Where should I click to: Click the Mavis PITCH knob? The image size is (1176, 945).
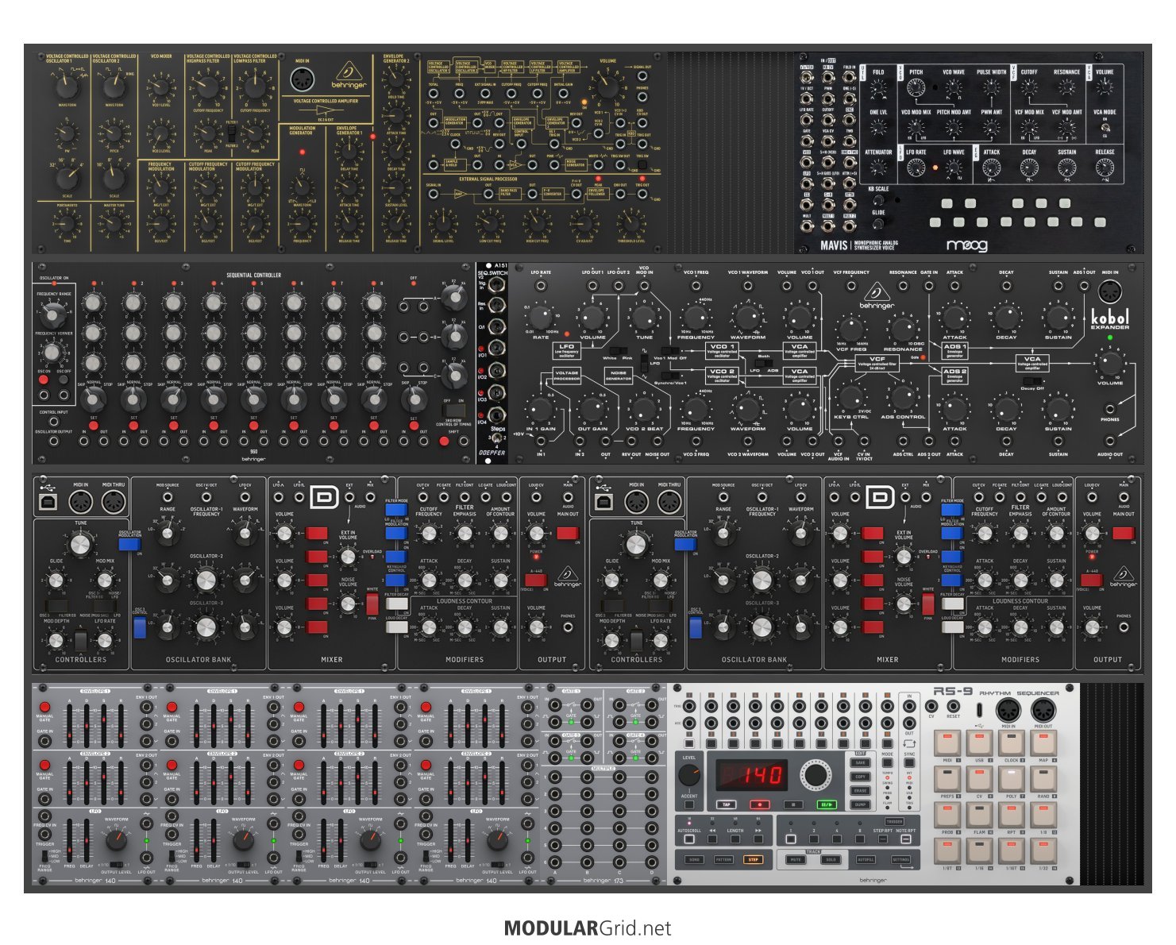click(916, 87)
